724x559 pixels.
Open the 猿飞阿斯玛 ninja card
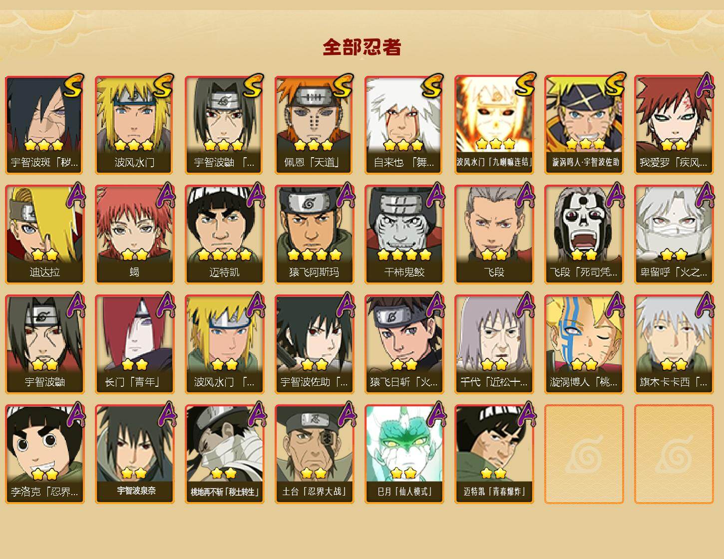click(x=315, y=235)
